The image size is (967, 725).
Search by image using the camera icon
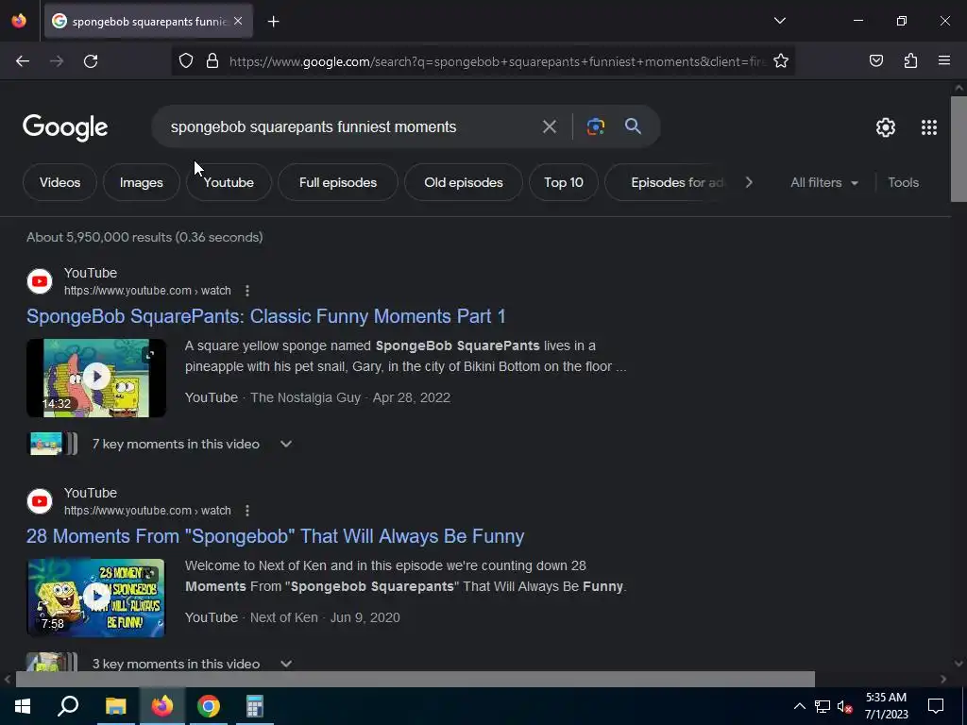click(x=595, y=127)
